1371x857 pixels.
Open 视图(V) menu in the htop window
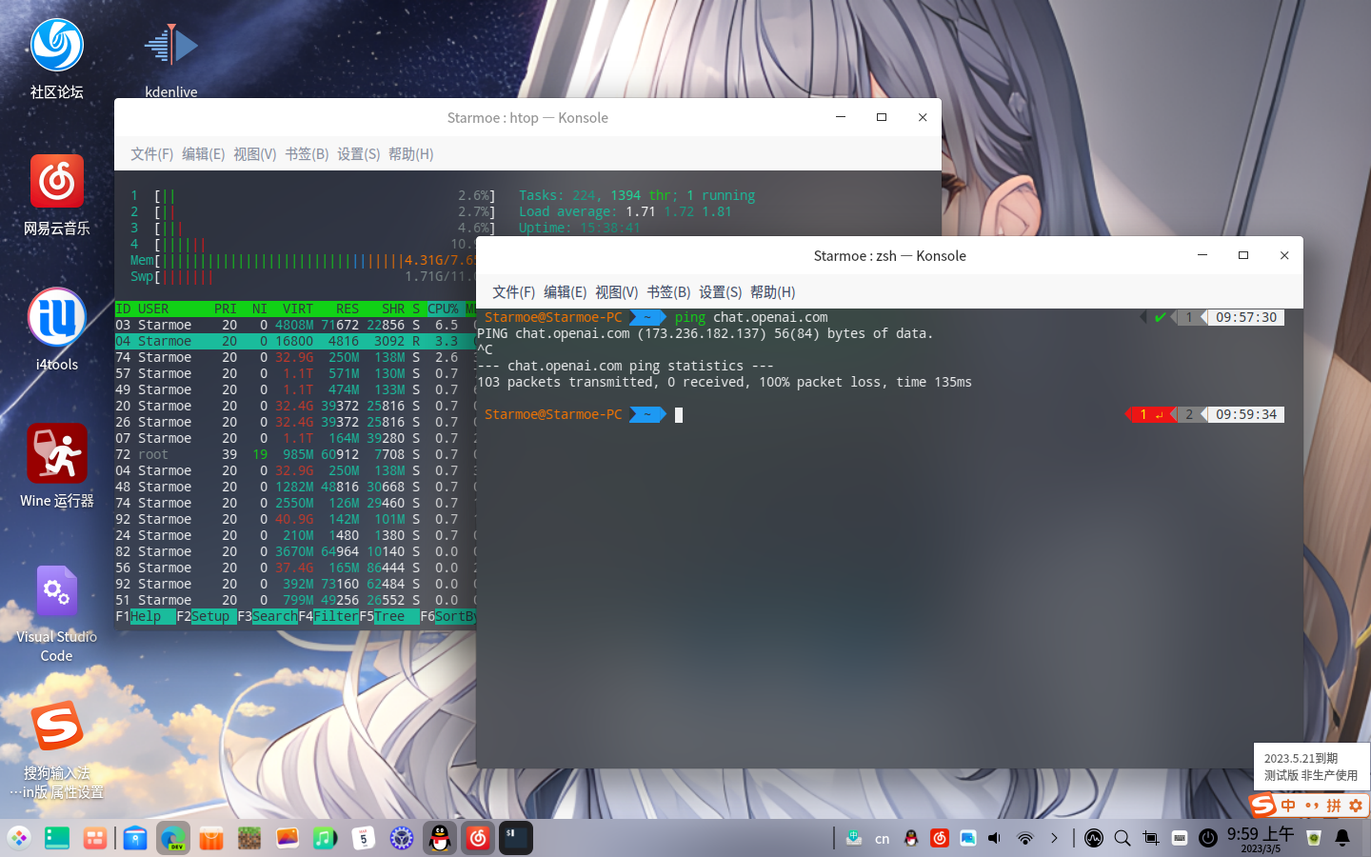pyautogui.click(x=254, y=154)
